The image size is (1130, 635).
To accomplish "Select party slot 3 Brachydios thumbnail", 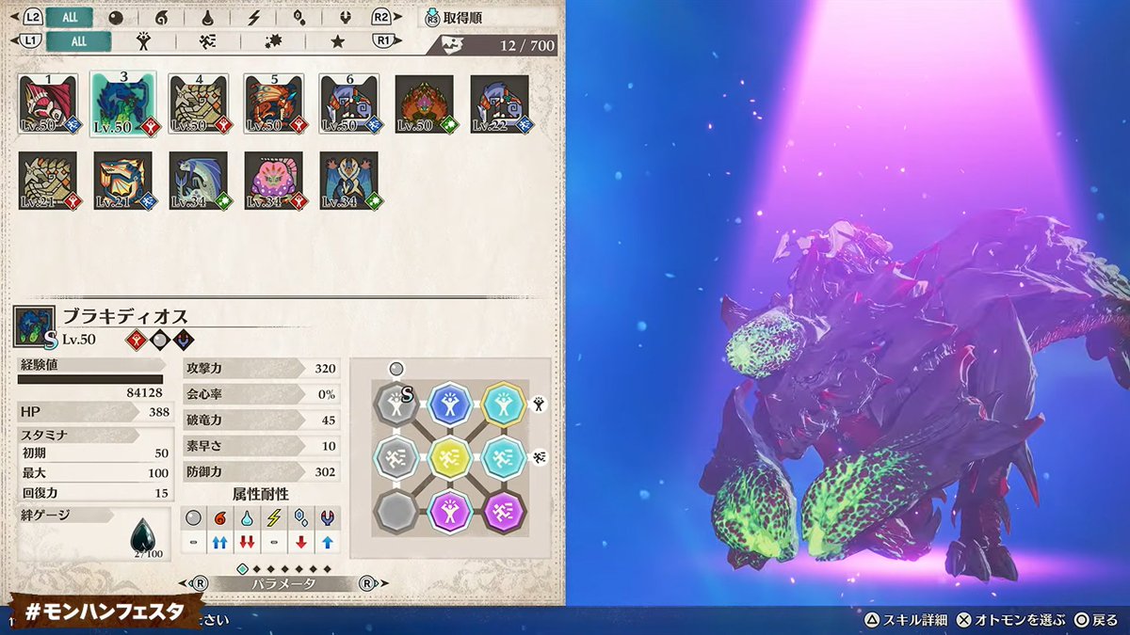I will point(123,104).
